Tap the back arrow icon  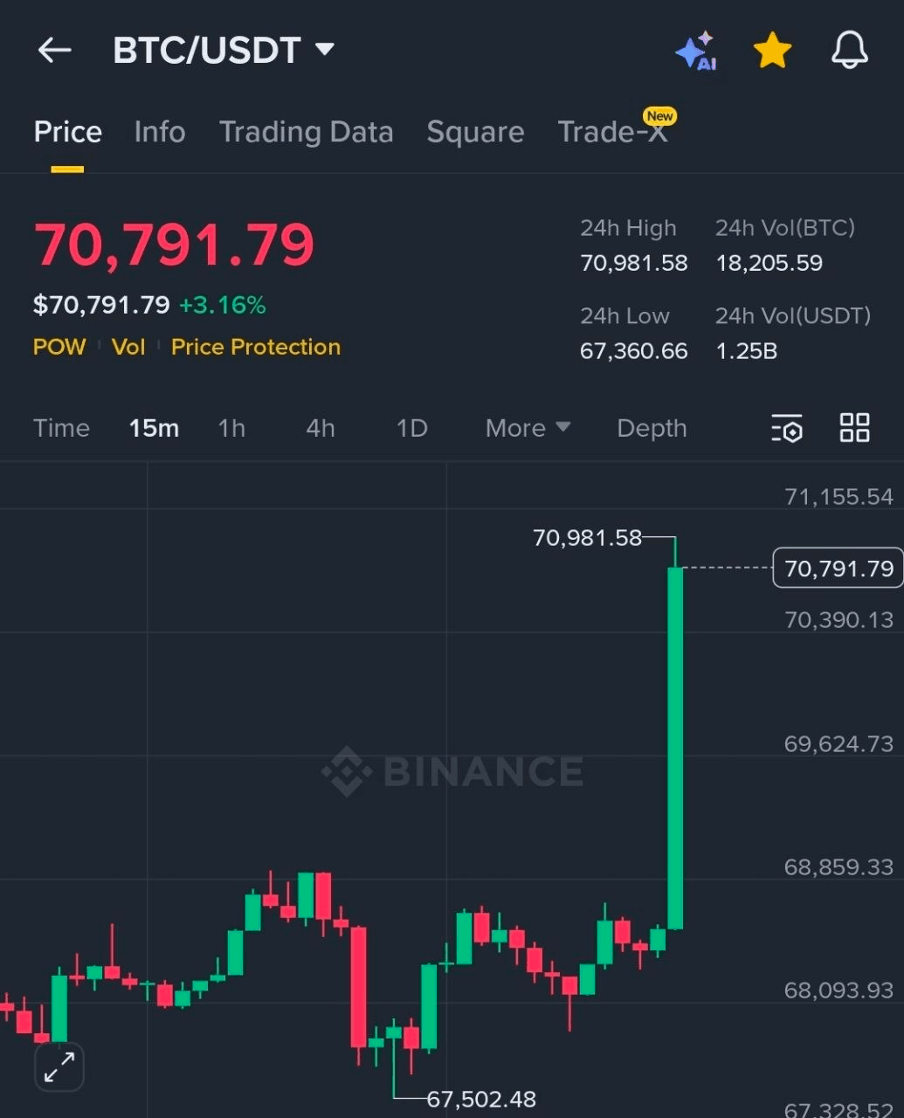pyautogui.click(x=54, y=51)
